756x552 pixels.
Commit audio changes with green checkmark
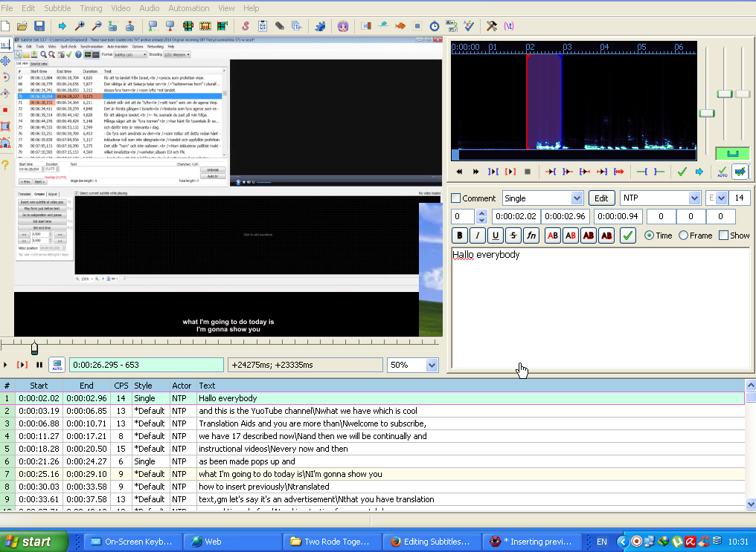[682, 172]
